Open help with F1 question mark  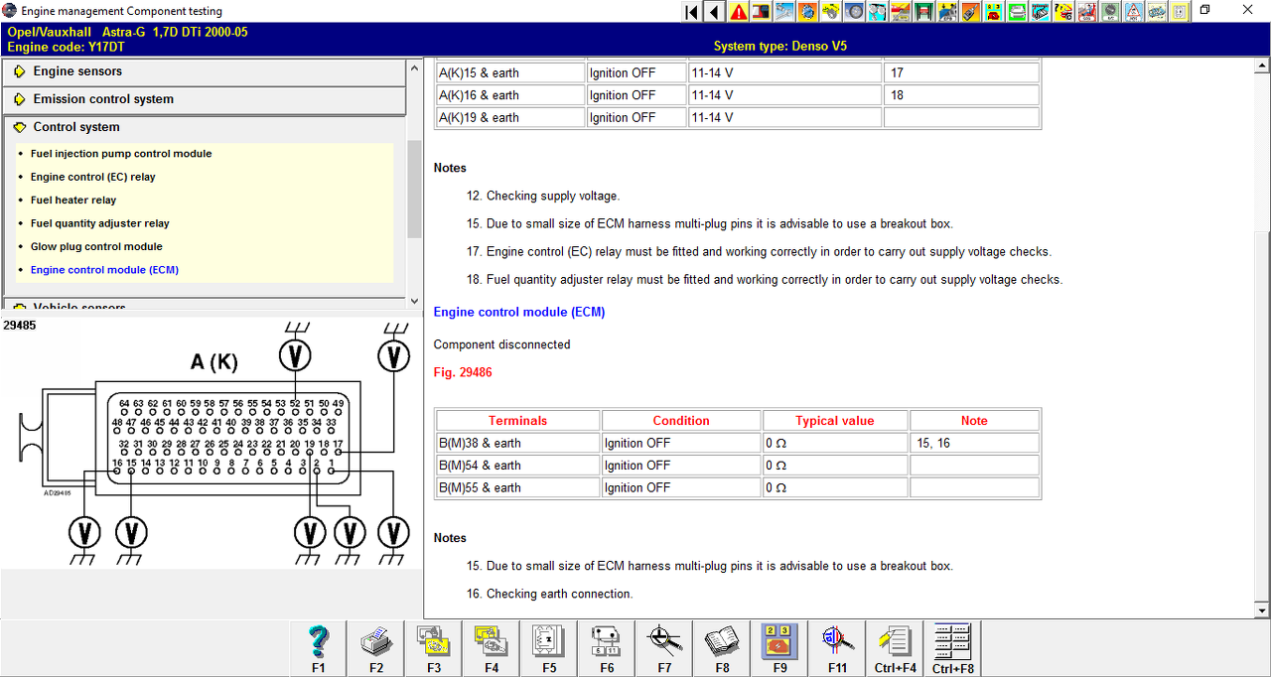[318, 649]
